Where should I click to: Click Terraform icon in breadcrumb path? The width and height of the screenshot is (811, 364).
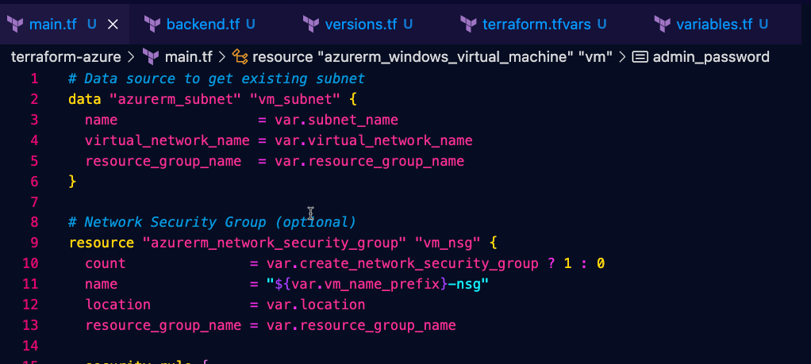[x=151, y=57]
